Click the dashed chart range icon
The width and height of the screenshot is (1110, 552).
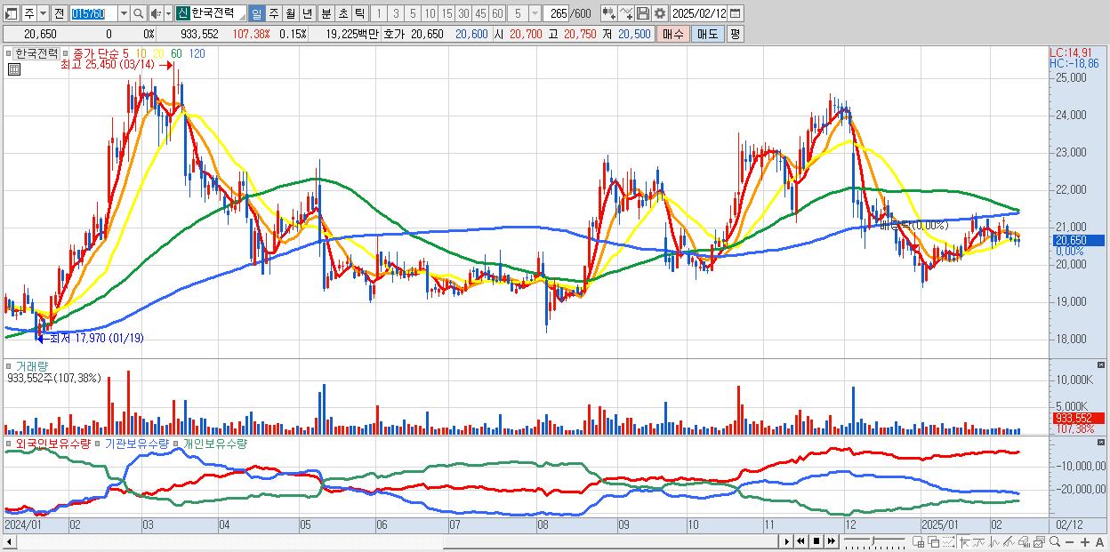948,541
